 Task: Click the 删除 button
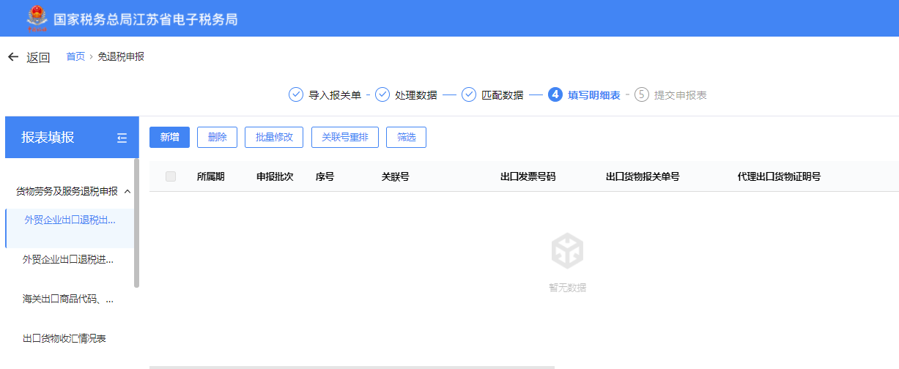(217, 137)
